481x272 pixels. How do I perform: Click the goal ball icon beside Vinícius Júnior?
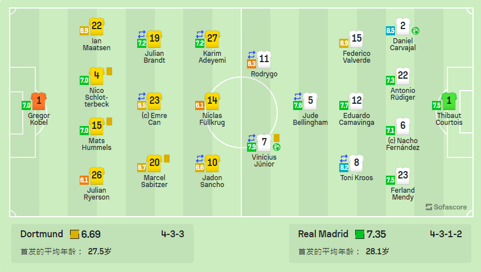277,147
